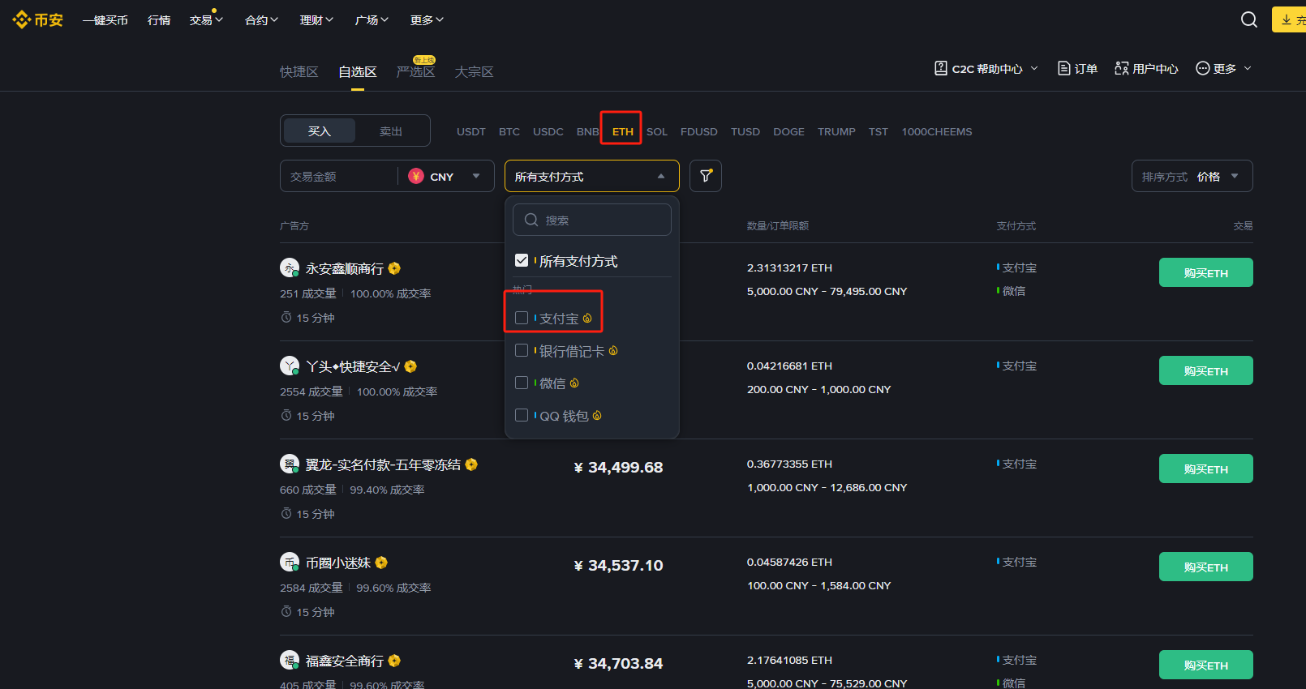The width and height of the screenshot is (1306, 689).
Task: Click the price ¥ 34,537.10
Action: tap(618, 565)
